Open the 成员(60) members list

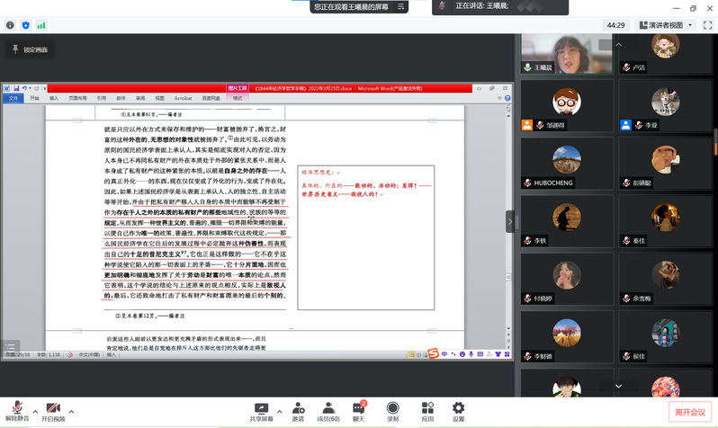[328, 410]
